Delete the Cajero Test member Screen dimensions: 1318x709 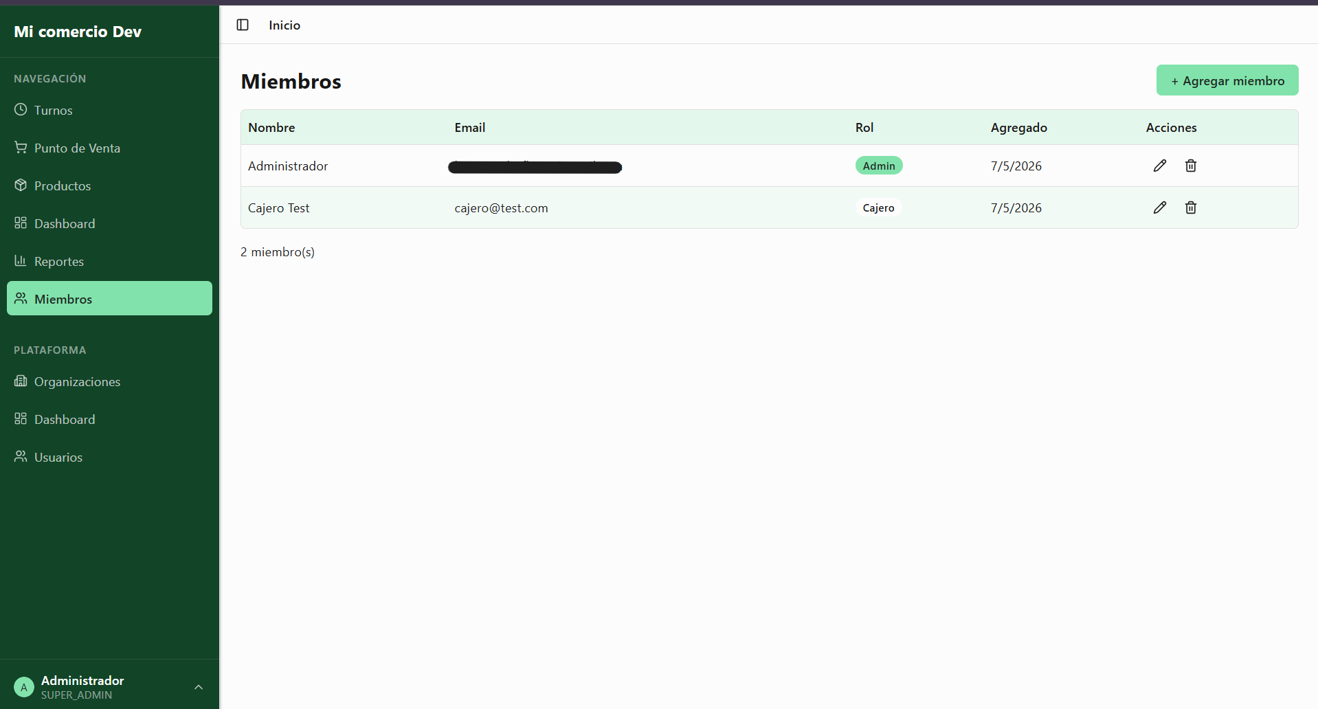click(1191, 207)
